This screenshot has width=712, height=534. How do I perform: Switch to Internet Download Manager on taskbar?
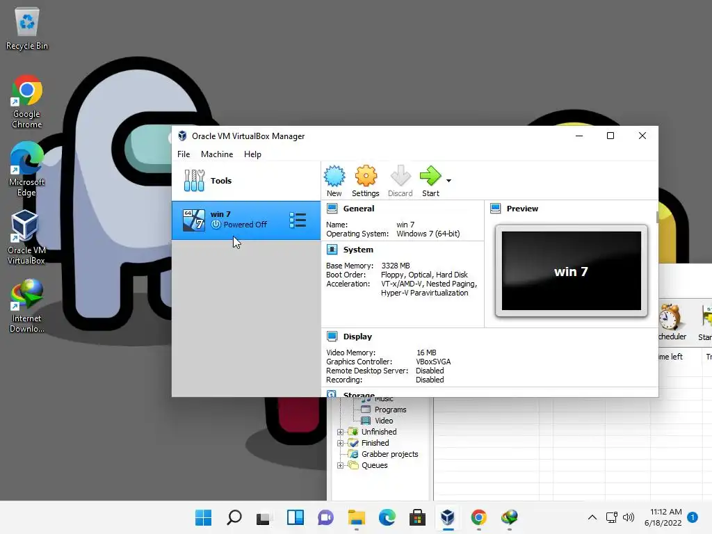coord(510,517)
